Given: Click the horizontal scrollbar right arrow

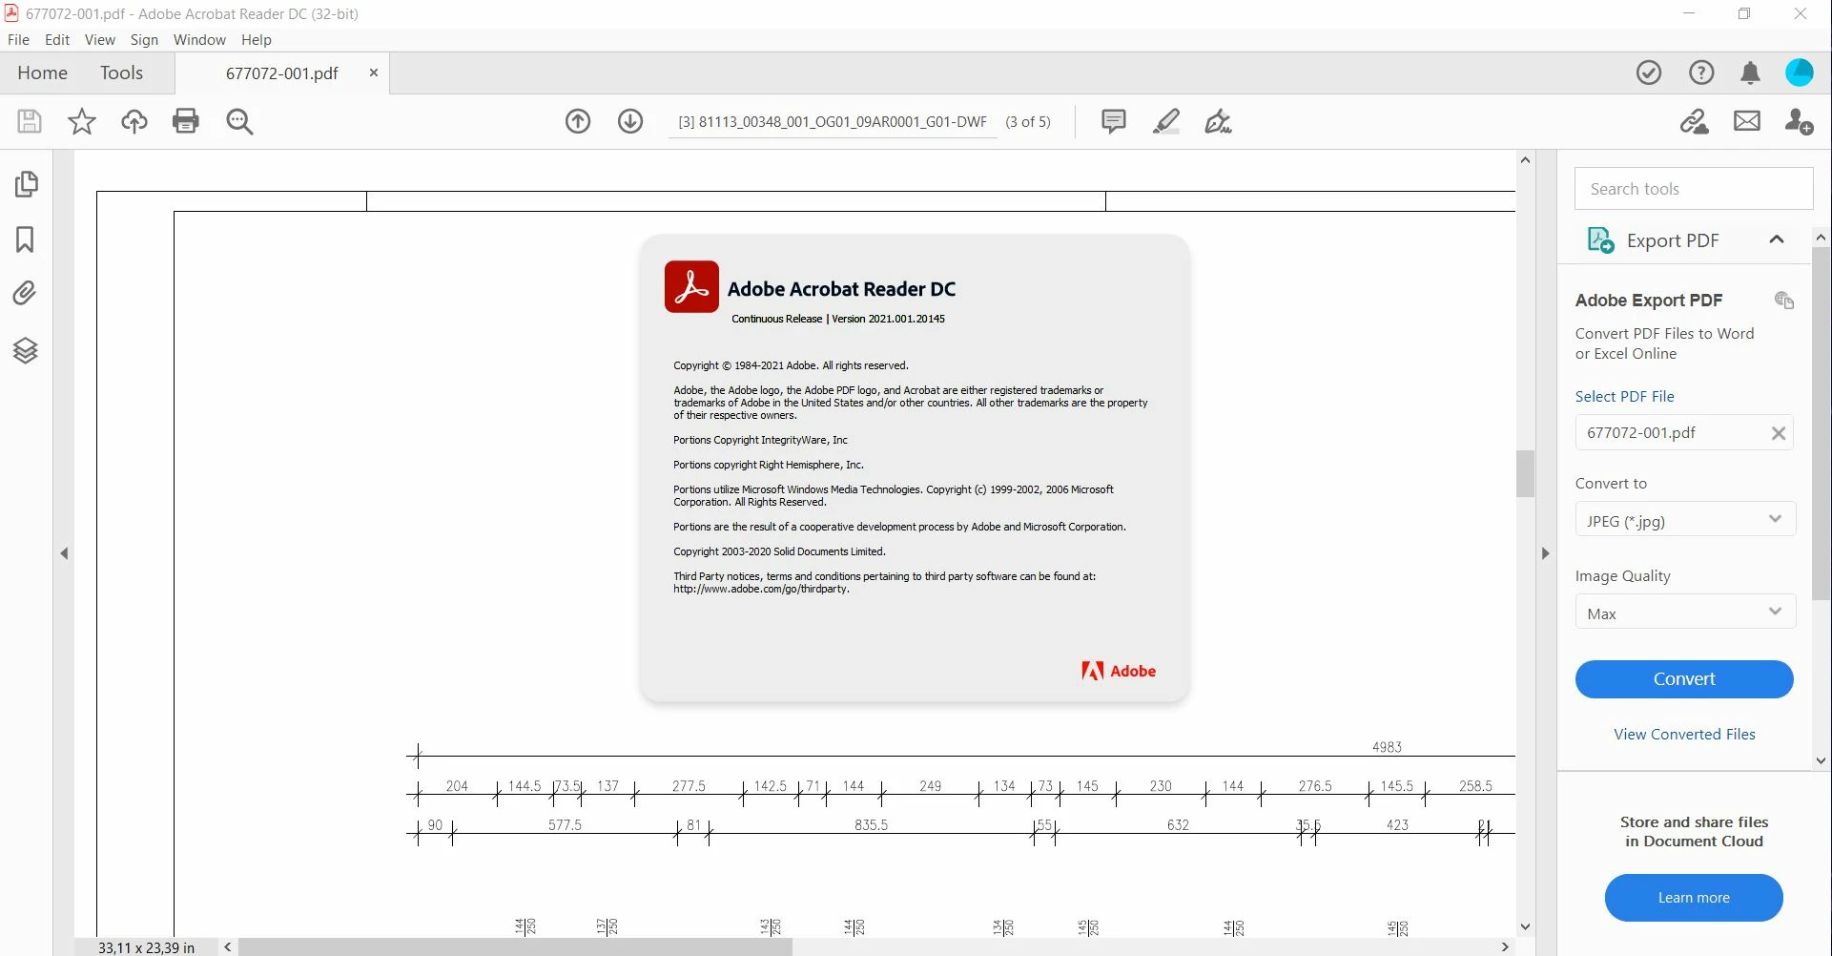Looking at the screenshot, I should (x=1505, y=947).
